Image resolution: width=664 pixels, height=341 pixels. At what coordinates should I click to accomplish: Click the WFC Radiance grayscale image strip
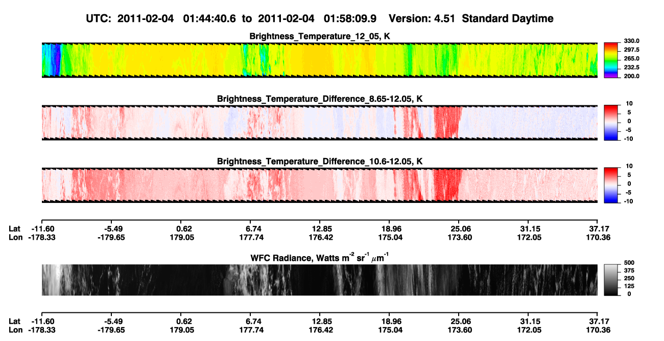click(x=319, y=280)
